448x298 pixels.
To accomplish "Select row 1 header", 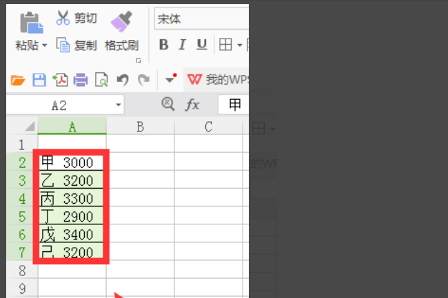I will pos(22,145).
